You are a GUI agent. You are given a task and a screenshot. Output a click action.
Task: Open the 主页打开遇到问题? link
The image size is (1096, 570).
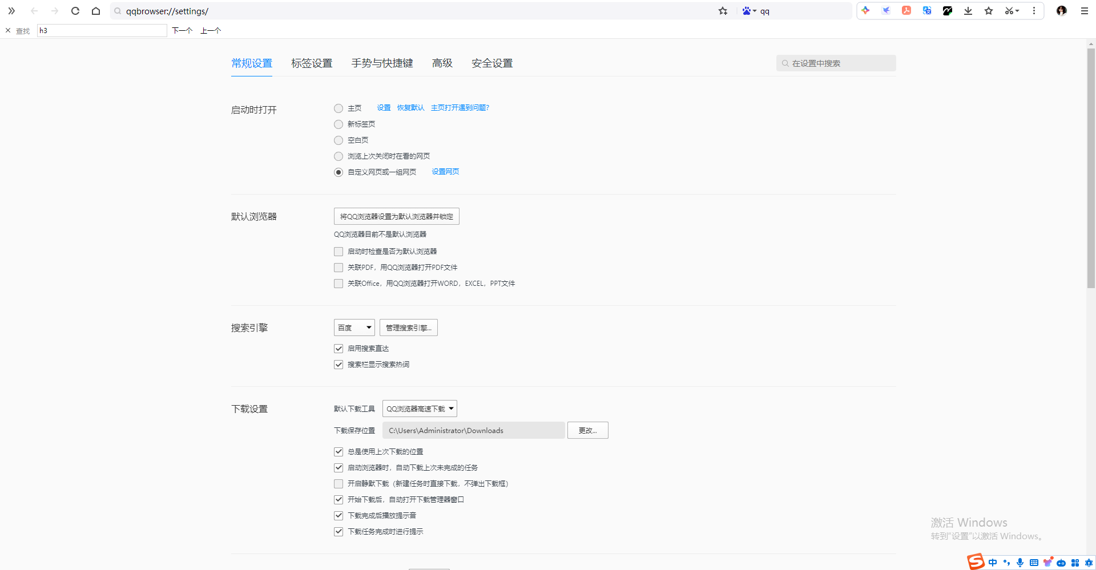460,108
